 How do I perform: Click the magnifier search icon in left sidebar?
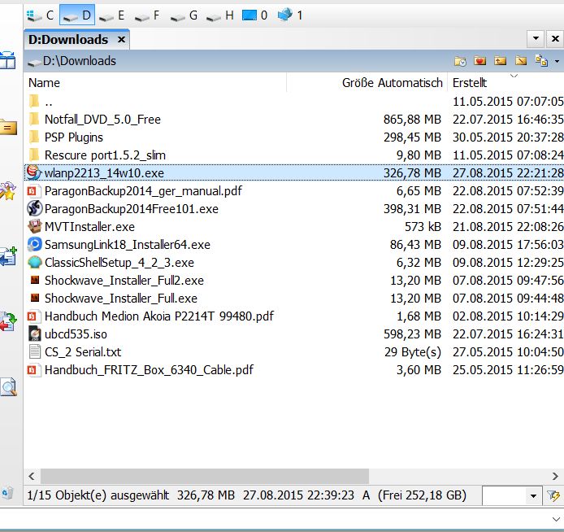(x=8, y=386)
